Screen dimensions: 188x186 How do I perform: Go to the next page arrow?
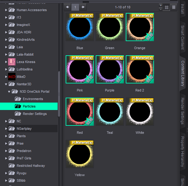coord(83,7)
